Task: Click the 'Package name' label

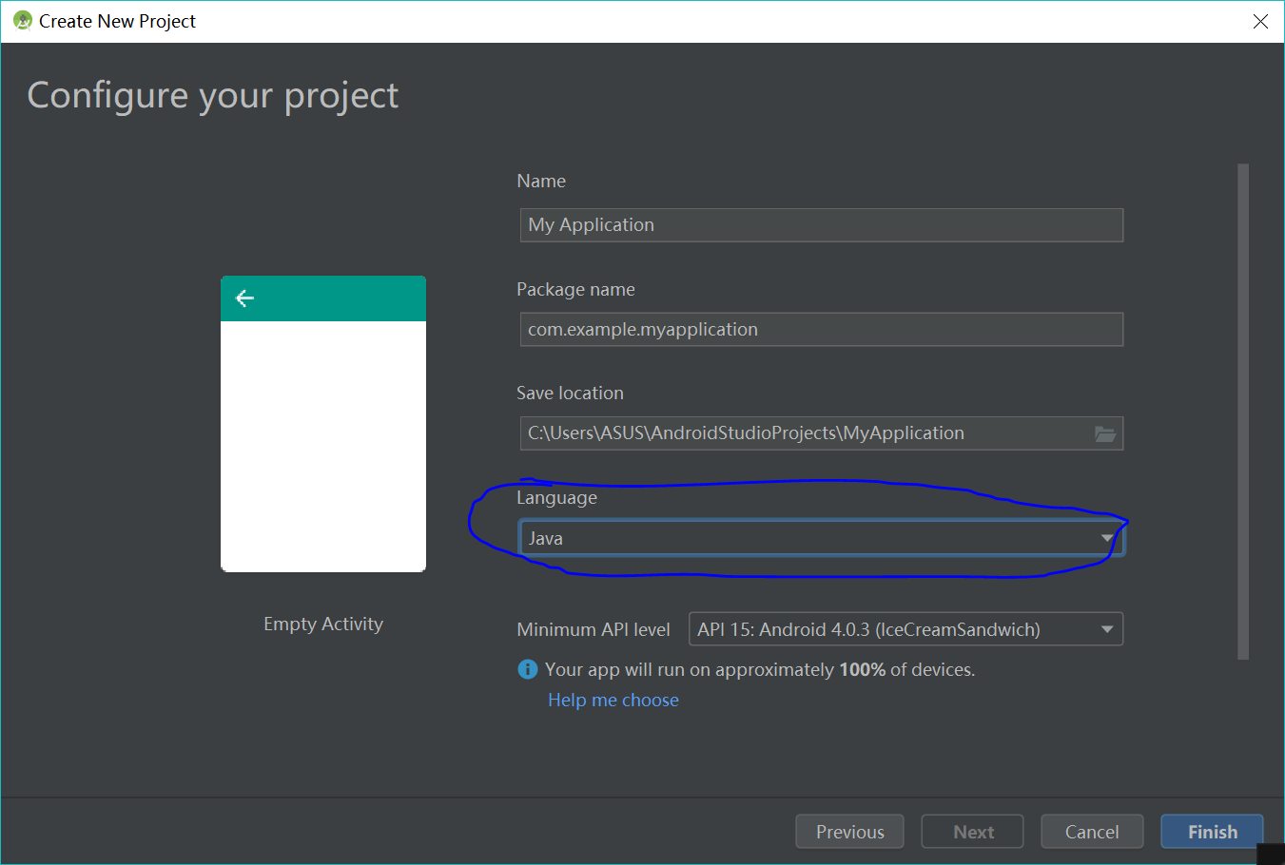Action: 575,289
